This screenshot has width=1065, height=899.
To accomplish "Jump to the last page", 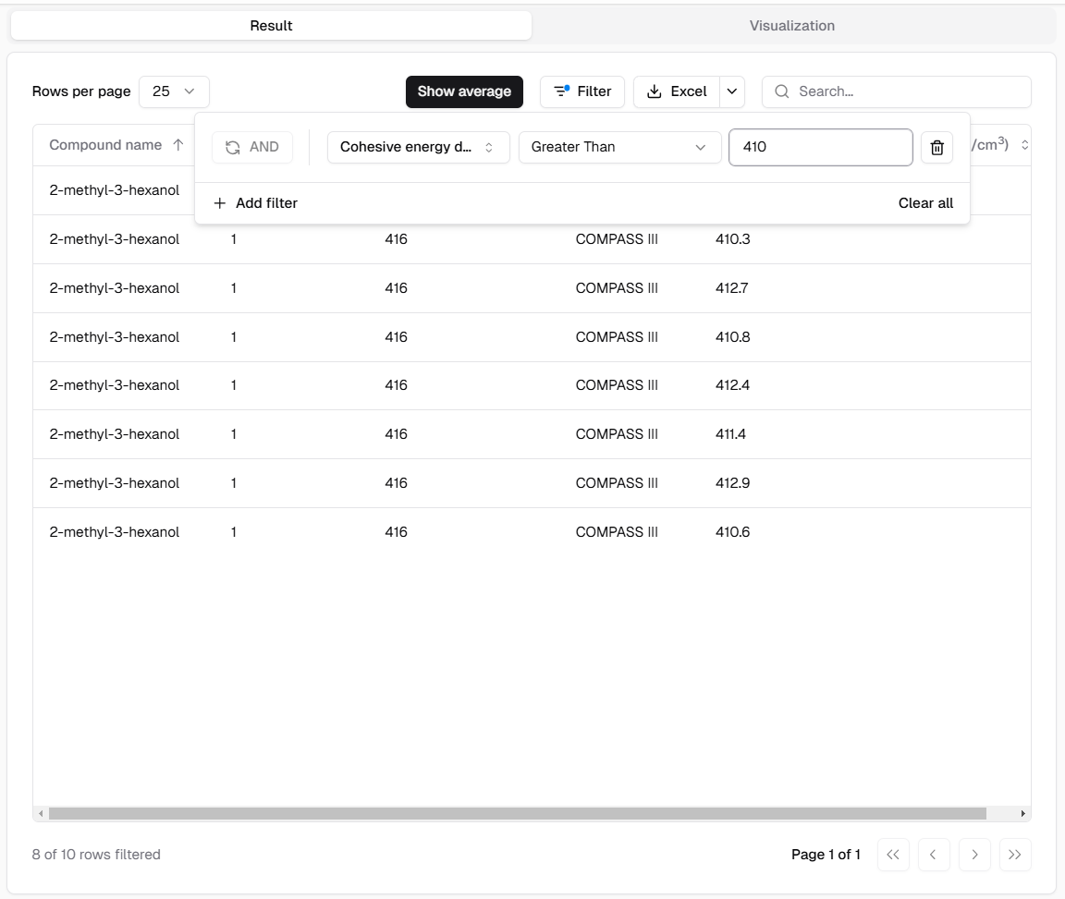I will tap(1015, 855).
